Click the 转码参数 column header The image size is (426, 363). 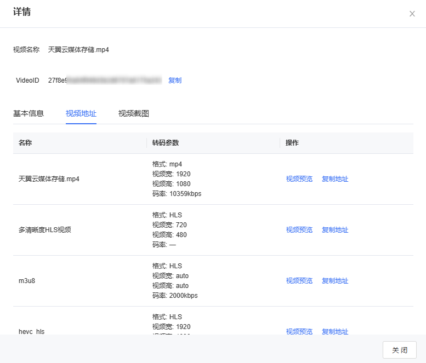coord(166,143)
